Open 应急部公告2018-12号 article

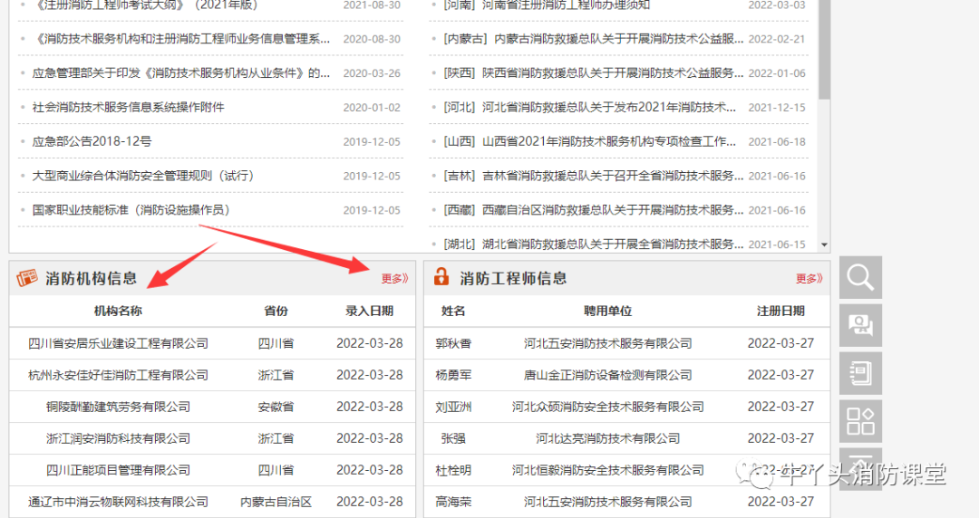(x=92, y=141)
